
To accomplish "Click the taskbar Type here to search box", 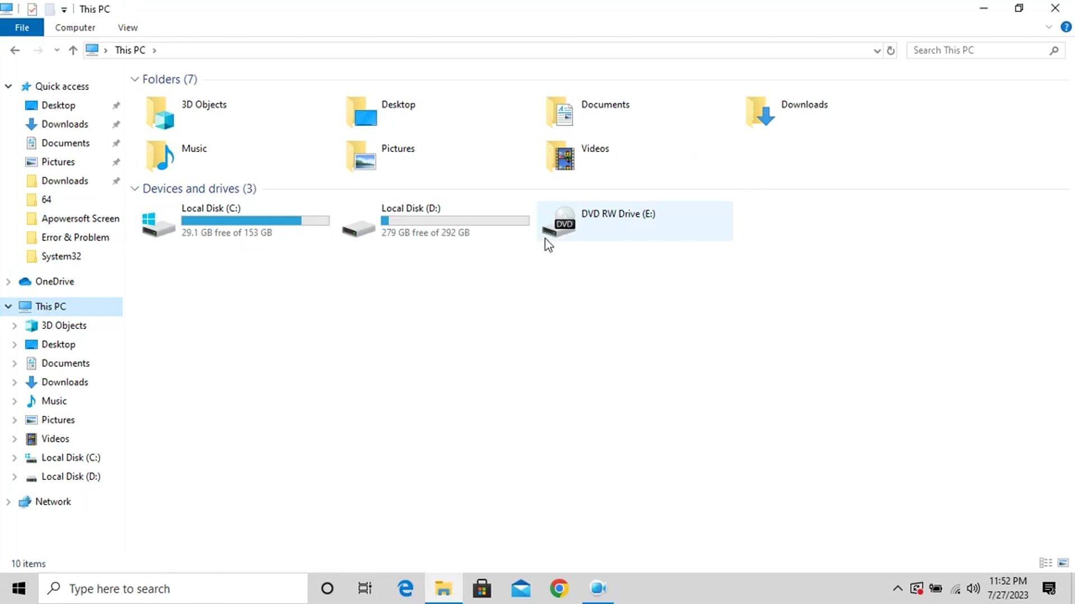I will [173, 588].
